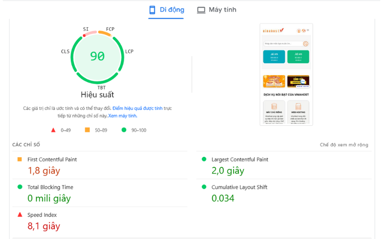The image size is (383, 239).
Task: Select the LCP label on the gauge
Action: coord(129,52)
